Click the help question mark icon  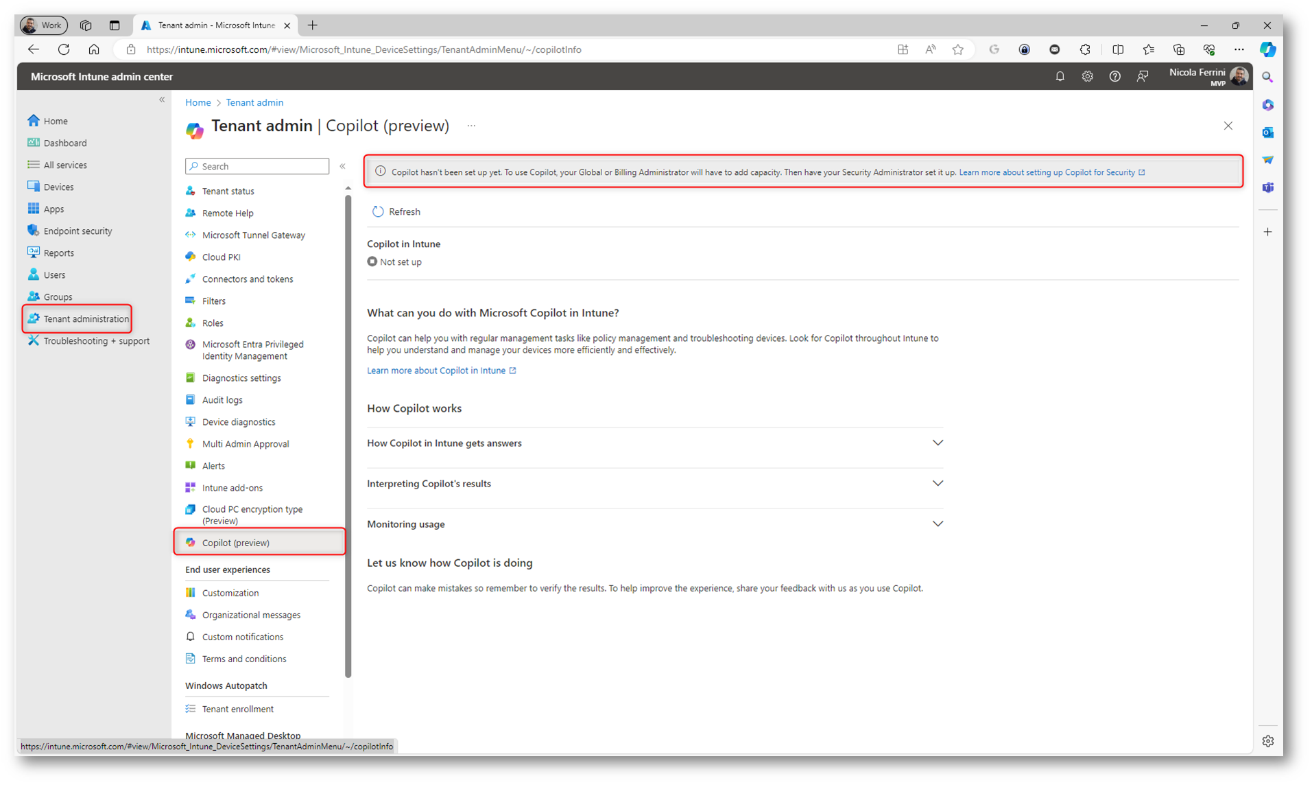1114,76
